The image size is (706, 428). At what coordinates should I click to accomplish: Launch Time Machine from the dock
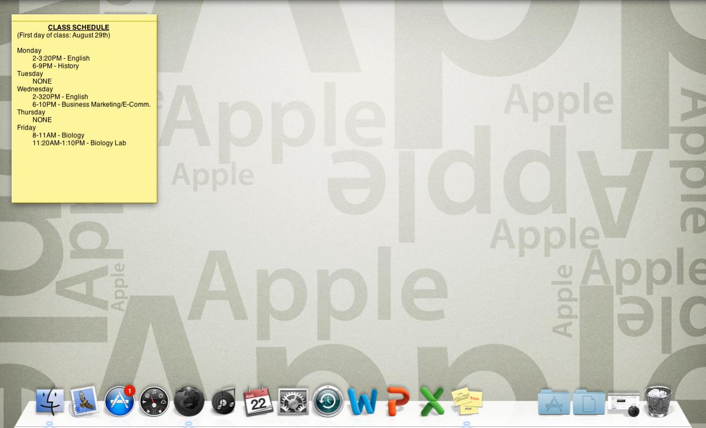[x=328, y=401]
